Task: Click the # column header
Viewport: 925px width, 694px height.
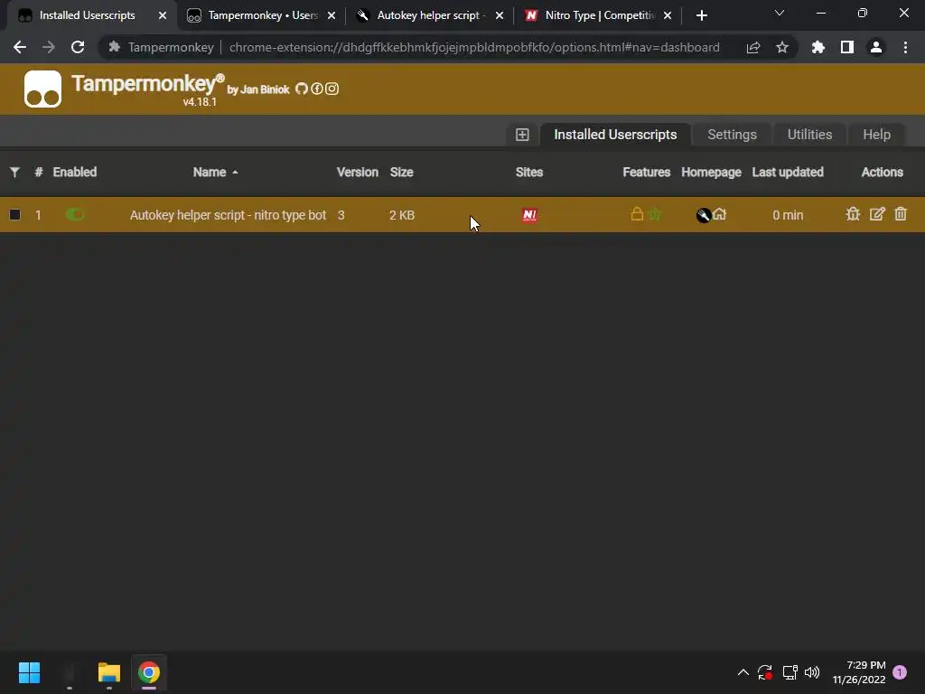Action: [x=38, y=173]
